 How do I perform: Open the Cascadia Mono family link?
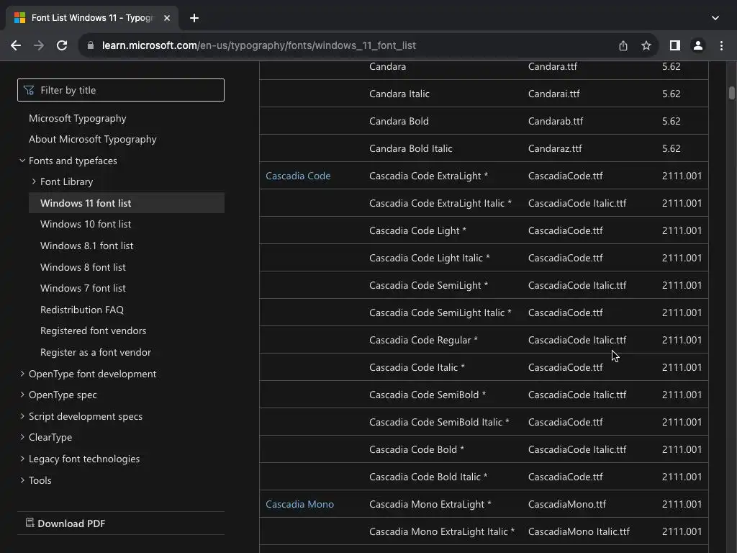299,504
